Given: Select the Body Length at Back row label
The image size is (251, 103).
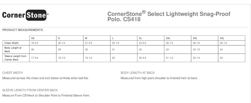Looking at the screenshot, I should [13, 49].
